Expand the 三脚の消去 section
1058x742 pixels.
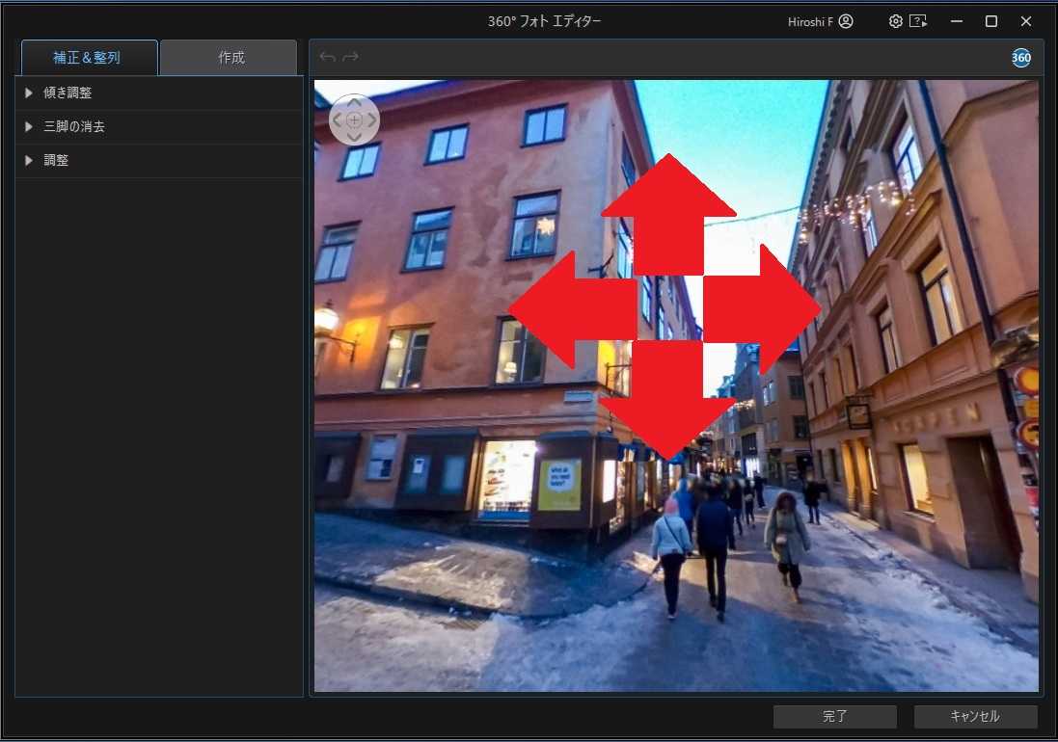coord(76,126)
